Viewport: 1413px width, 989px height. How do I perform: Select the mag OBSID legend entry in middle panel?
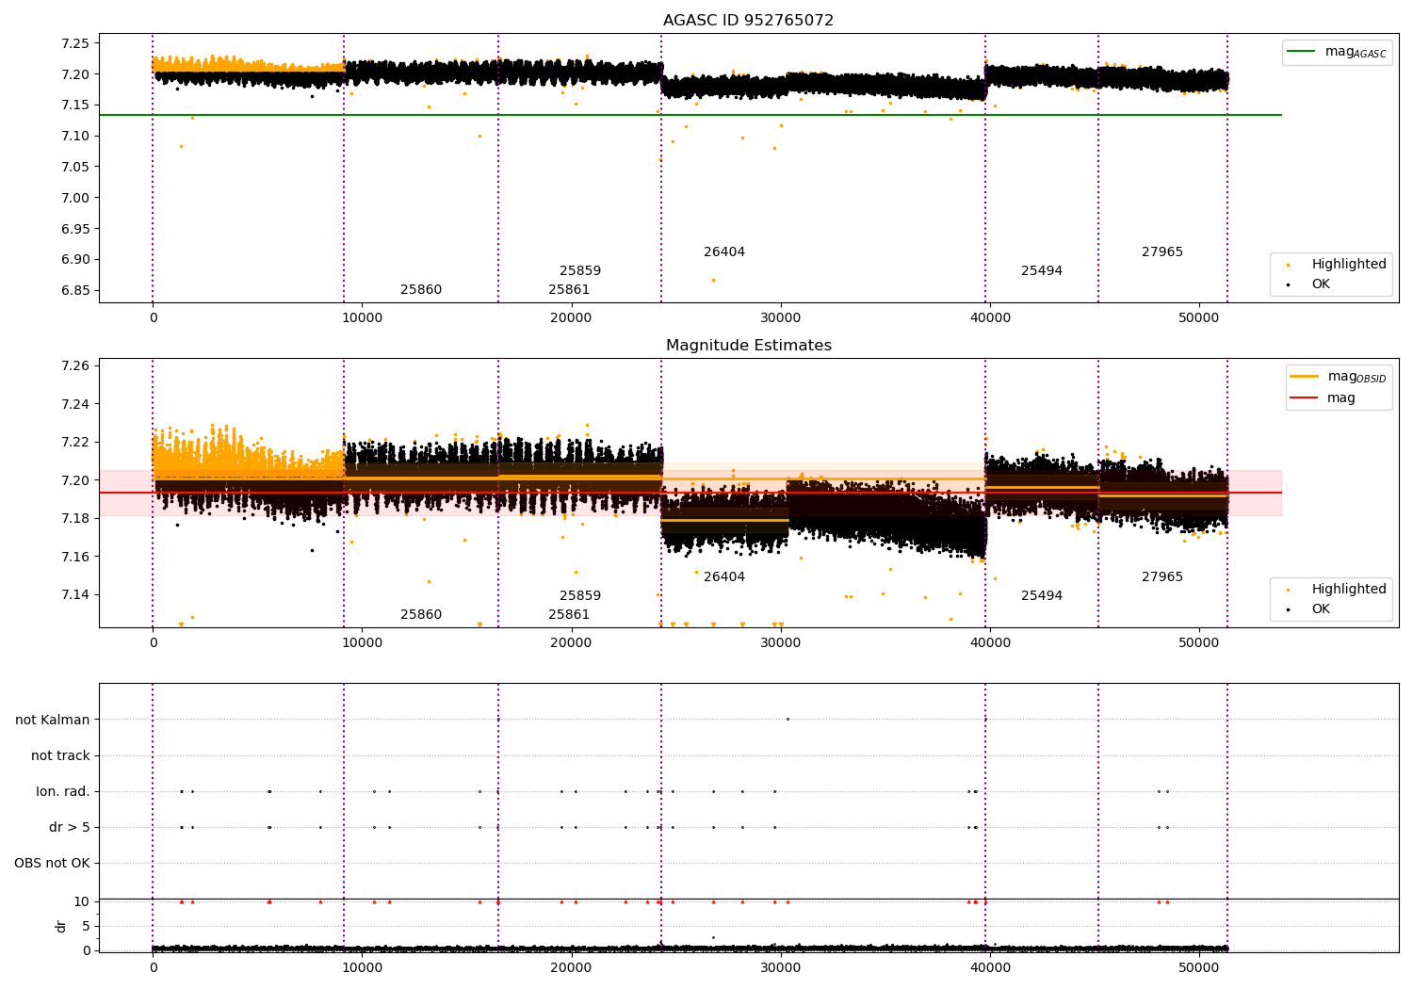(x=1338, y=377)
